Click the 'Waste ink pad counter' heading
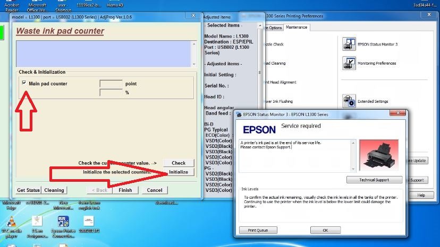440x247 pixels. 60,31
